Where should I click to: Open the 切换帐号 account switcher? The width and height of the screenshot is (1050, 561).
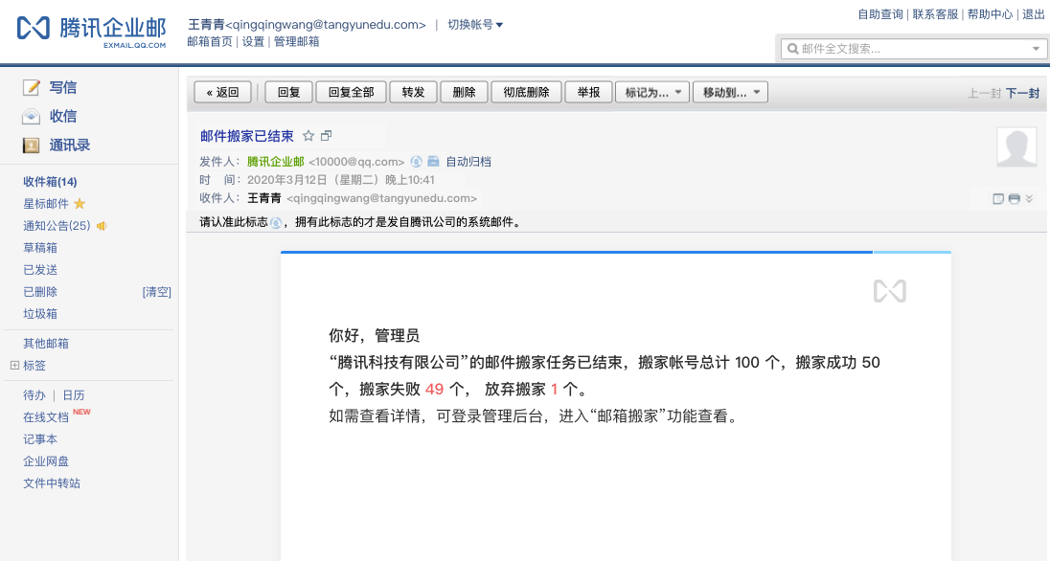point(475,25)
